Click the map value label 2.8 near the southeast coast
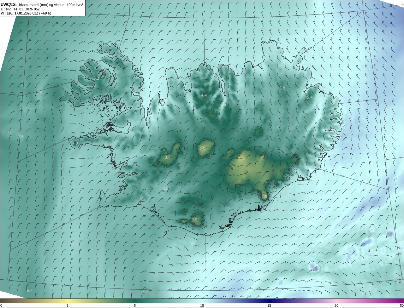Image resolution: width=404 pixels, height=308 pixels. click(x=264, y=197)
